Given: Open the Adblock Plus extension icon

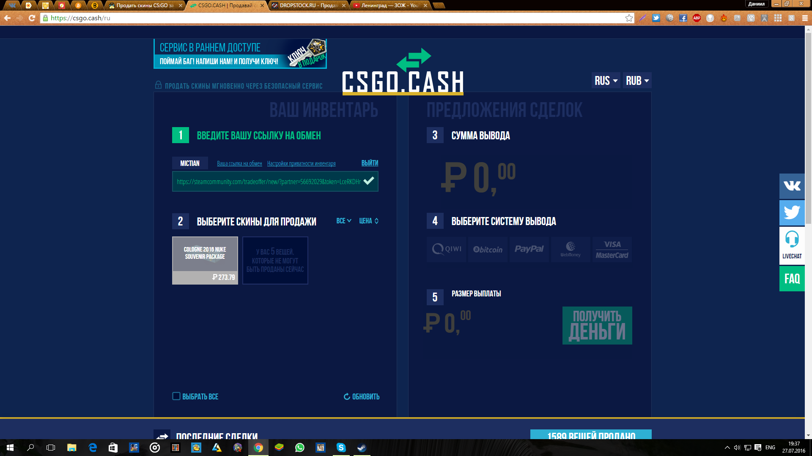Looking at the screenshot, I should coord(697,18).
